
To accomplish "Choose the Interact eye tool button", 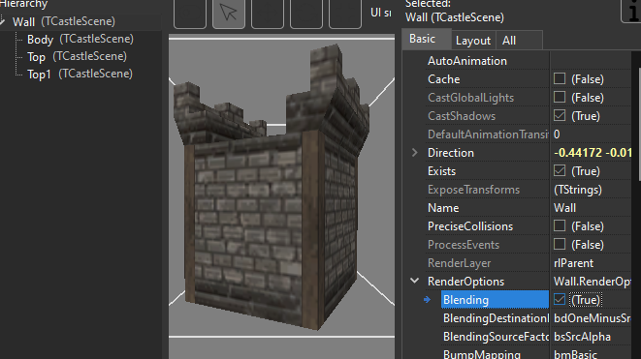I will click(190, 14).
